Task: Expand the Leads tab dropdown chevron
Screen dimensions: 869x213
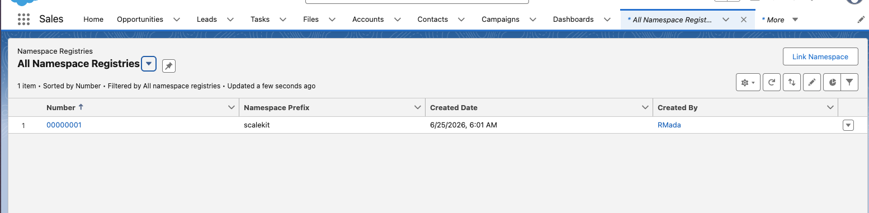Action: click(x=230, y=20)
